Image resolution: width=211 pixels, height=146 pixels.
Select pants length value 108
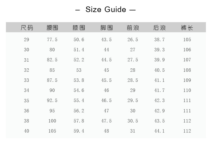pos(187,70)
